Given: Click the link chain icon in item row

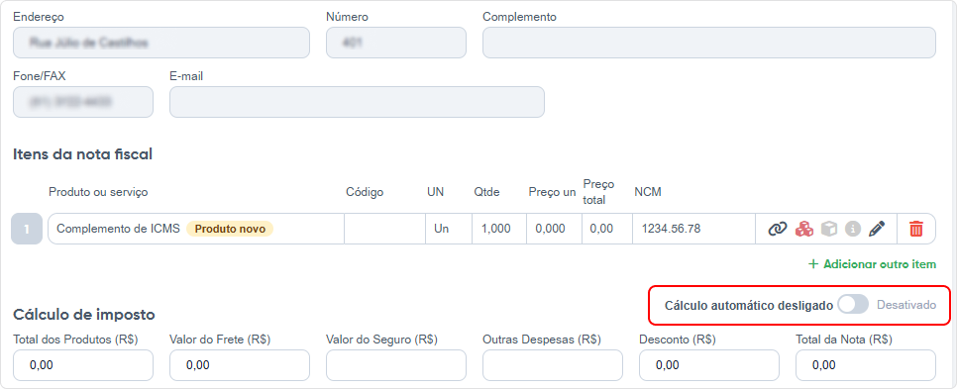Looking at the screenshot, I should tap(778, 229).
